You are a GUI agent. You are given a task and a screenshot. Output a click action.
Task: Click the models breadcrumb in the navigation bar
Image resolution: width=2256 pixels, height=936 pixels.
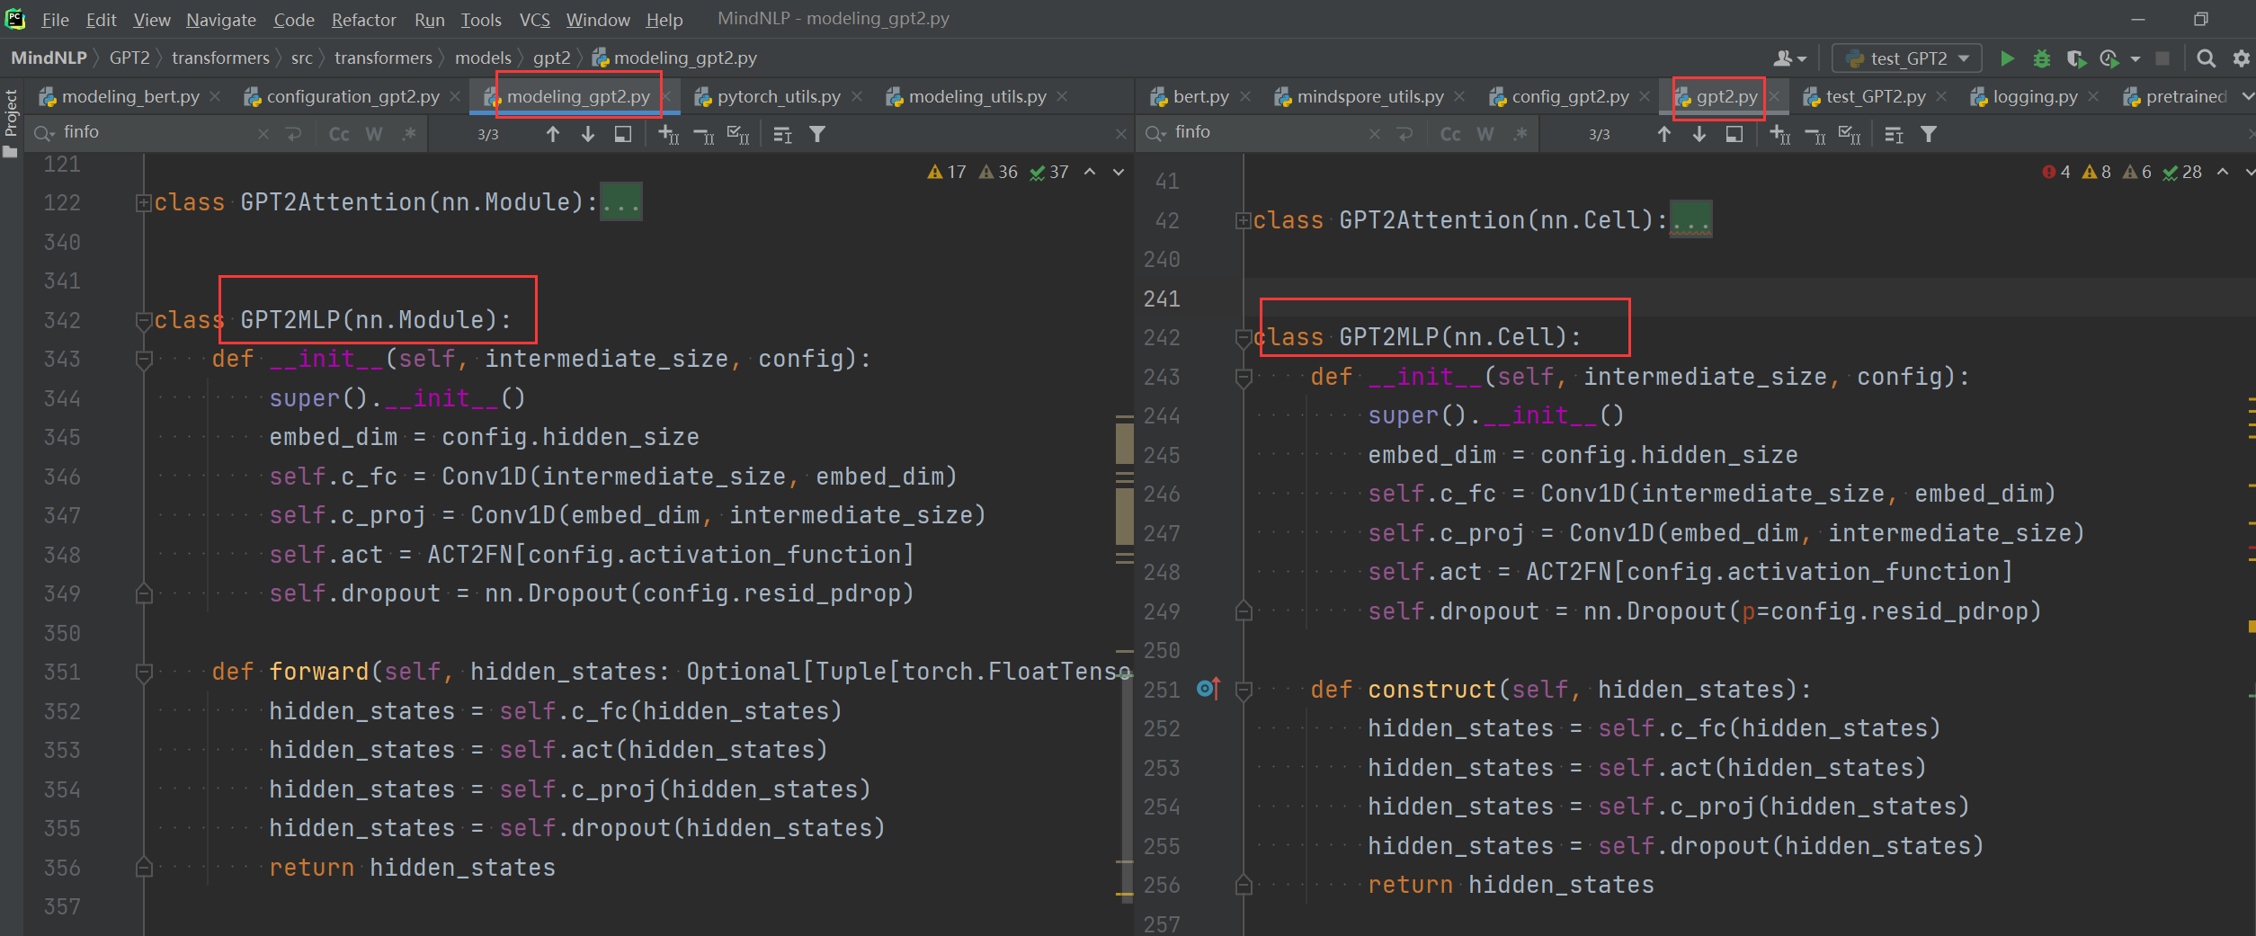483,58
